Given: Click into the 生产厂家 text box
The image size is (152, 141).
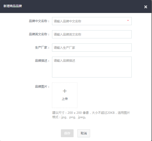Looking at the screenshot, I should (92, 48).
